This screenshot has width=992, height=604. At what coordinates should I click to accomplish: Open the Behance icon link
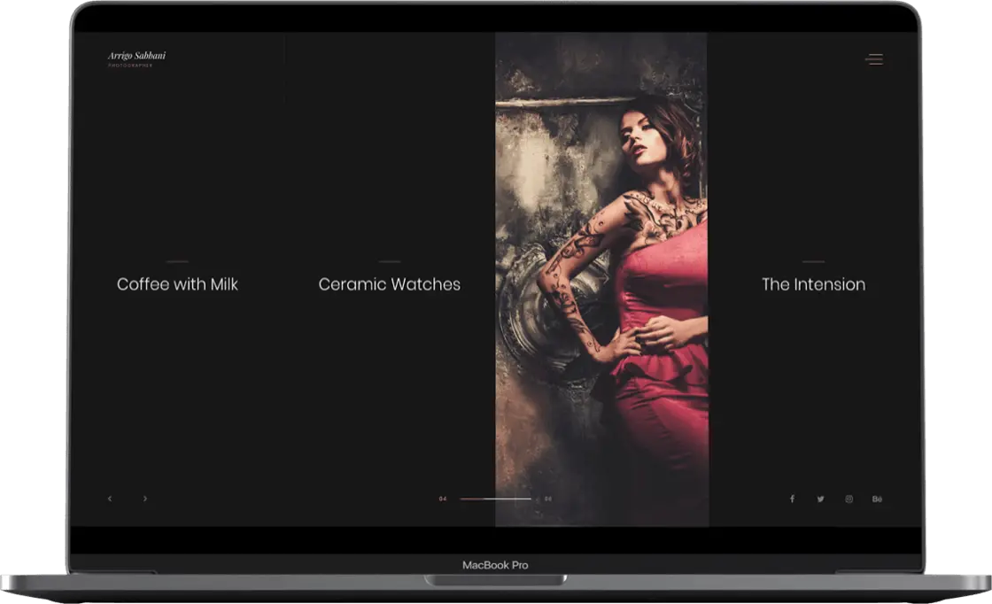[877, 499]
